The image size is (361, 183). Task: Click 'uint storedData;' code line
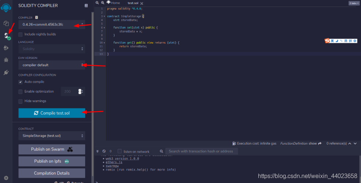(125, 20)
